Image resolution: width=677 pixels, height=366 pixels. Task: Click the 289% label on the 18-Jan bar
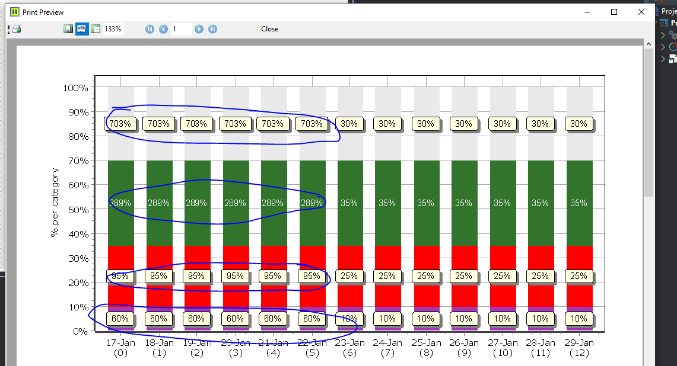pos(158,203)
